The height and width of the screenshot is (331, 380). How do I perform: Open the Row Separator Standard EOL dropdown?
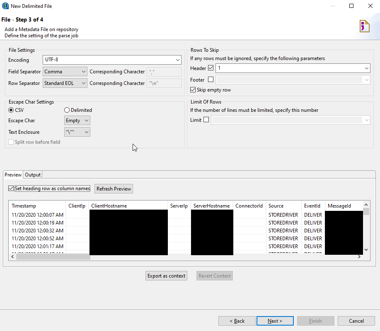65,83
